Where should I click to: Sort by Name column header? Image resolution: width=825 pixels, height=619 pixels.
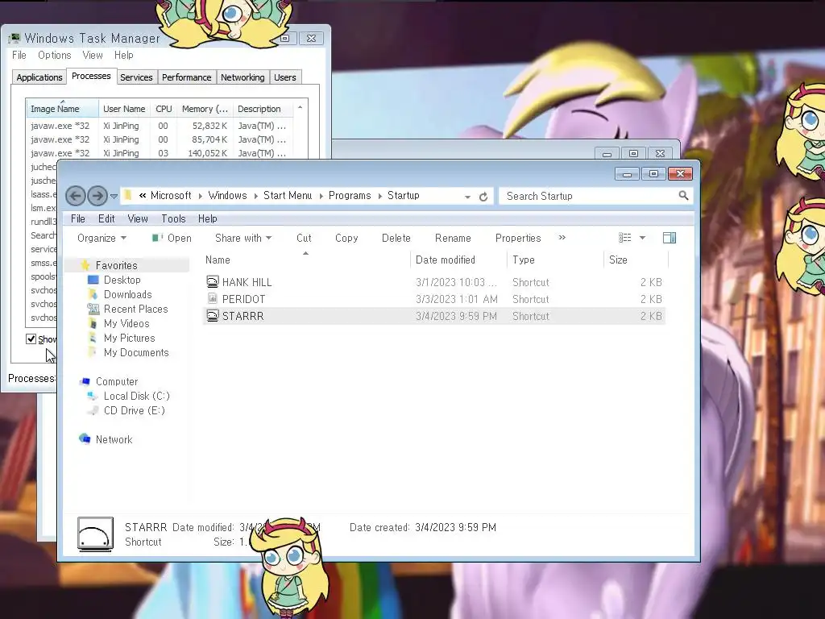click(x=305, y=260)
